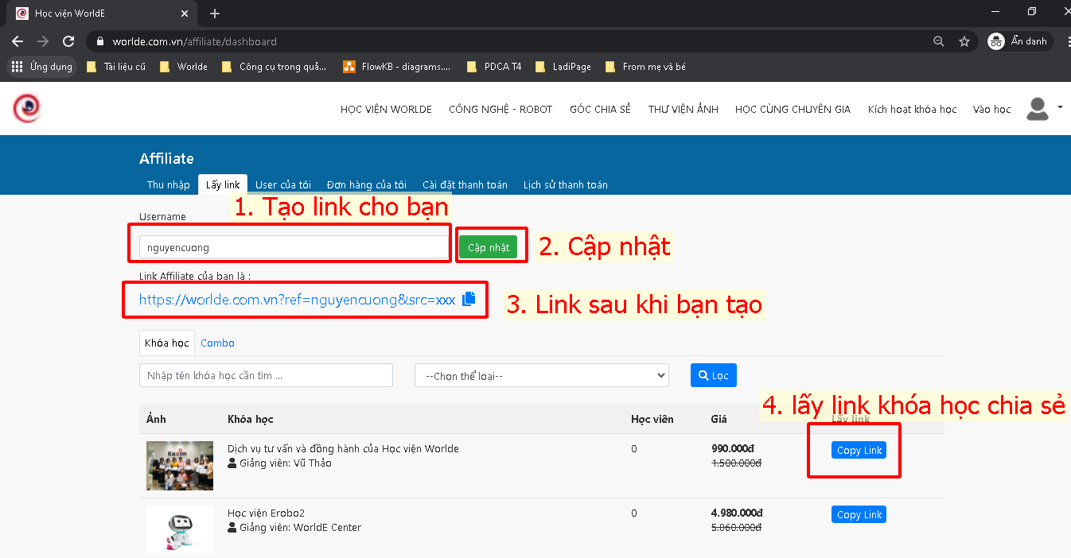Screen dimensions: 1071x558
Task: Expand the Chọn thể loại category dropdown
Action: click(x=541, y=376)
